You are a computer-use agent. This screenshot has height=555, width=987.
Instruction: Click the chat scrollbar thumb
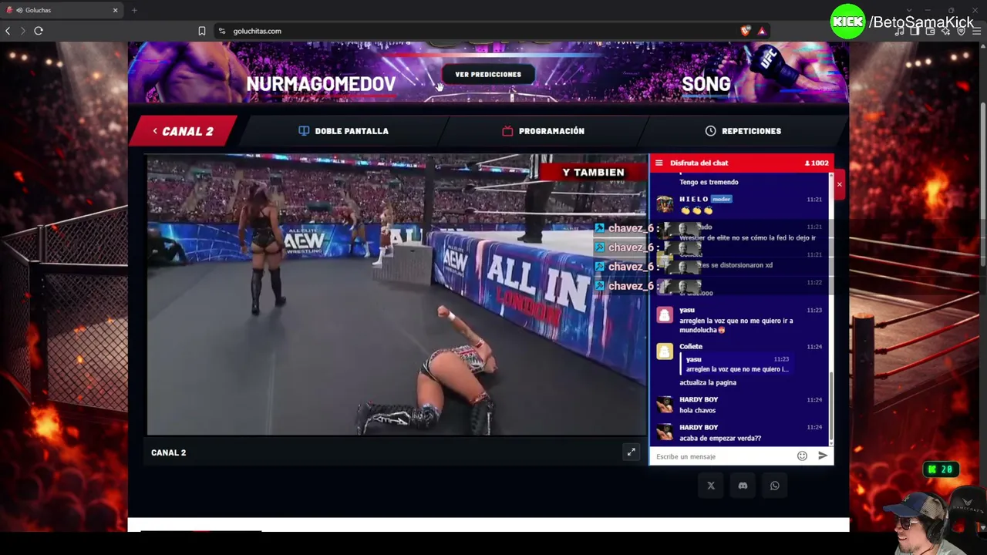pyautogui.click(x=830, y=407)
